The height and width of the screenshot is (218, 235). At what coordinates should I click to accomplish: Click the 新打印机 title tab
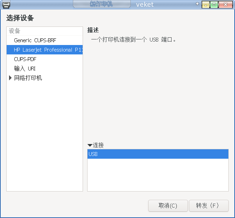pos(101,4)
